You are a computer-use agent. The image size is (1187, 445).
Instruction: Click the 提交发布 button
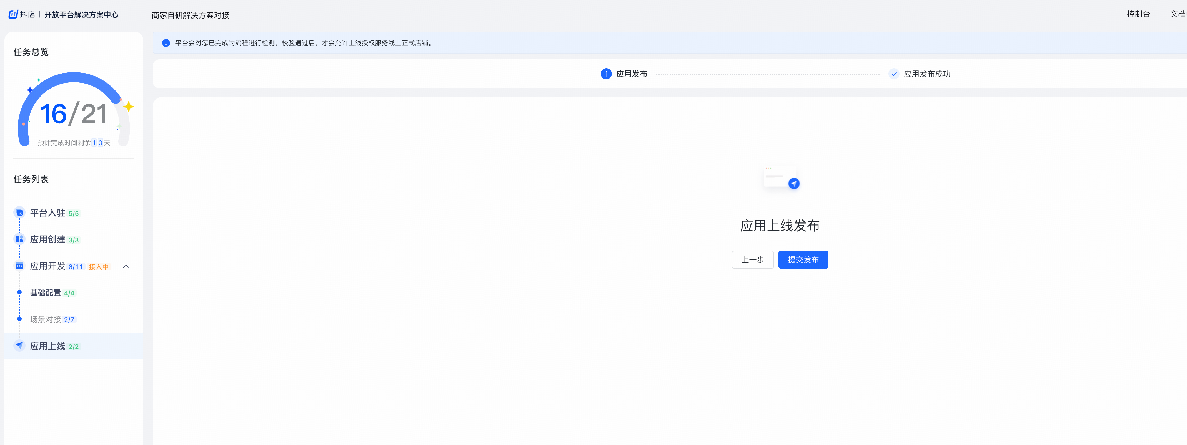(x=803, y=260)
